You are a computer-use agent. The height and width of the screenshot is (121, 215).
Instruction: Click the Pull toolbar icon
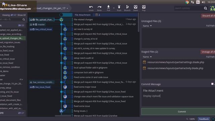[108, 8]
